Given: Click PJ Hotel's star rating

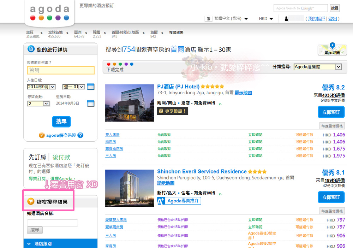Looking at the screenshot, I should (213, 87).
